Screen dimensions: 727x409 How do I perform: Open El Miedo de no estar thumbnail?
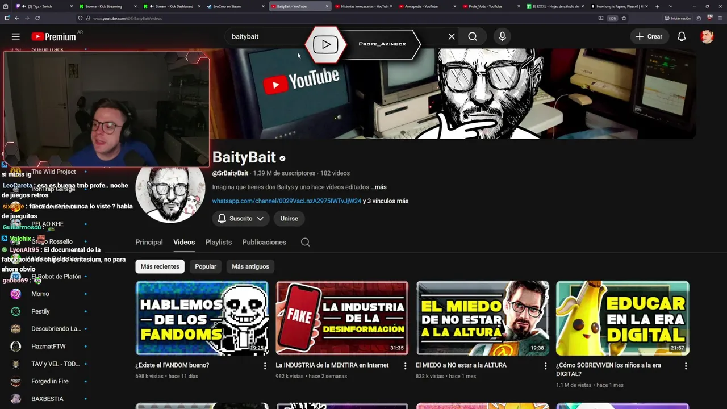[482, 318]
